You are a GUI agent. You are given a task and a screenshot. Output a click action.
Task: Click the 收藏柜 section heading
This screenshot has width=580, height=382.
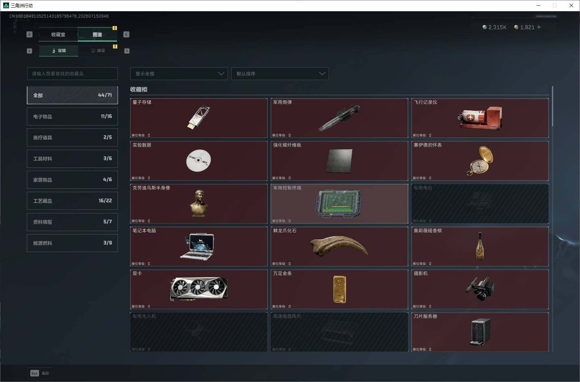[139, 89]
